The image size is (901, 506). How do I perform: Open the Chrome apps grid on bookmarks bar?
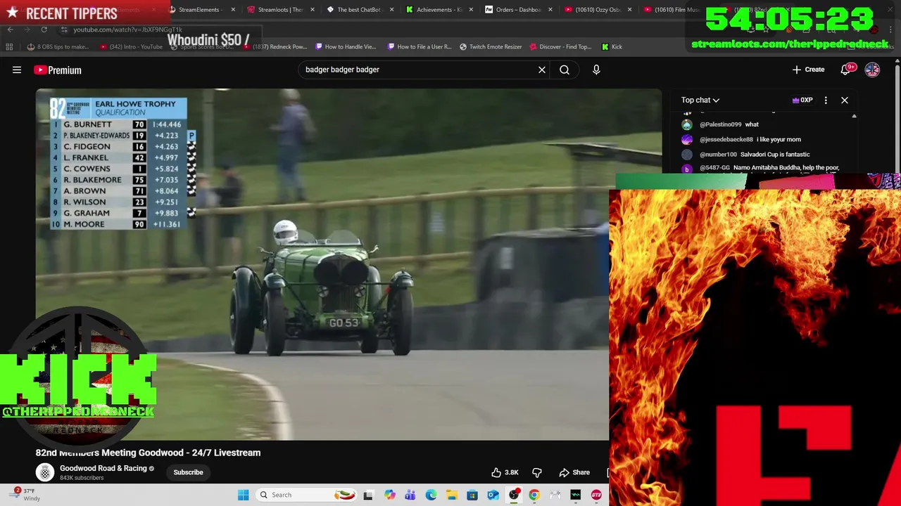pos(9,47)
